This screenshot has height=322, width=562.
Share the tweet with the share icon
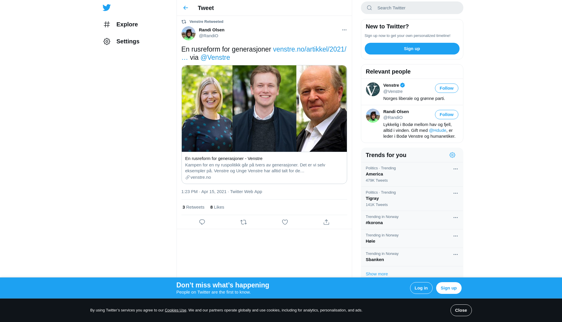326,222
